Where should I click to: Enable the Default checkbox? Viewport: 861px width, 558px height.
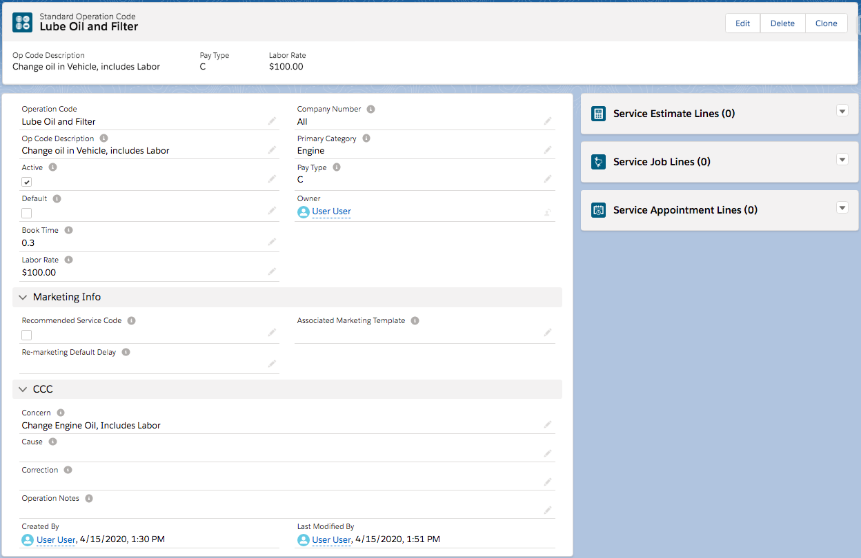pos(27,213)
